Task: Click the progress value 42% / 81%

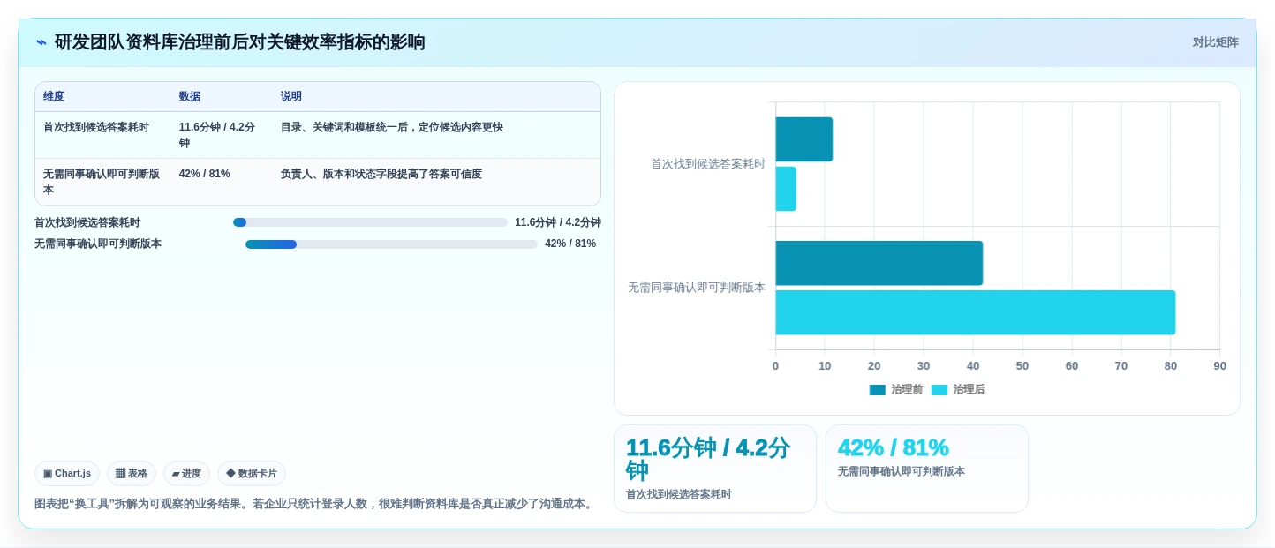Action: [x=570, y=244]
